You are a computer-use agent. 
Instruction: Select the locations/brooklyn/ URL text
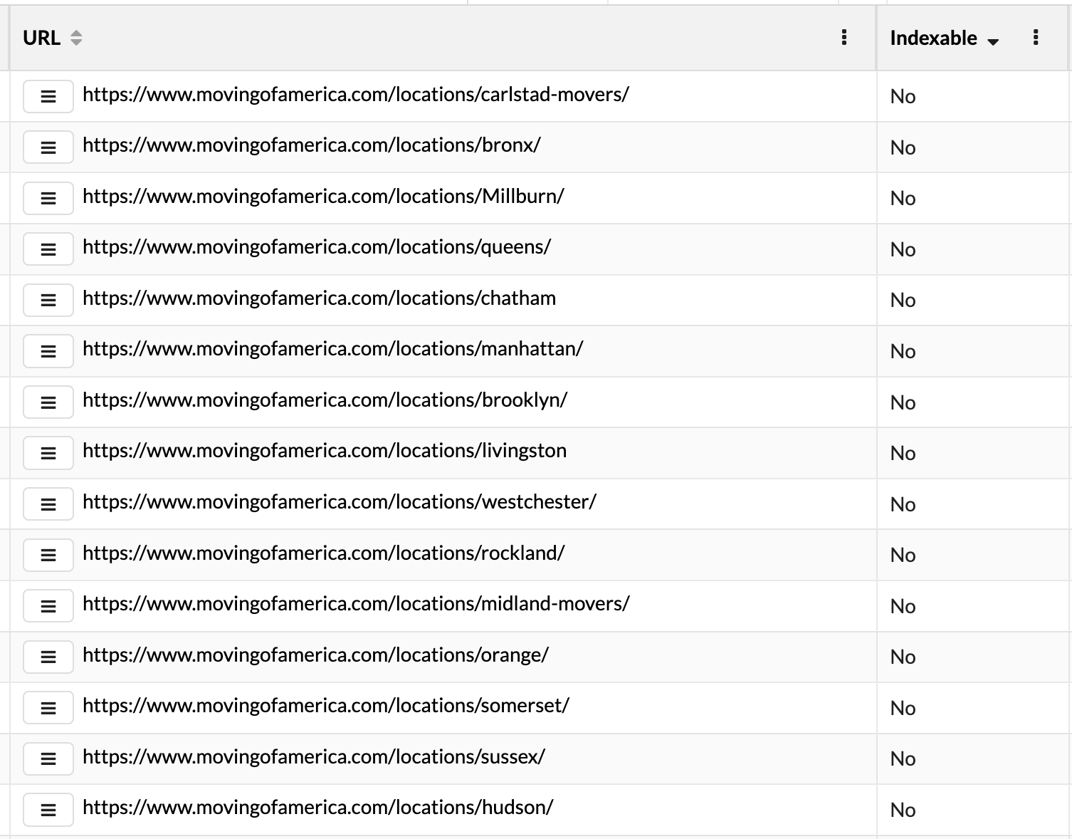point(325,400)
